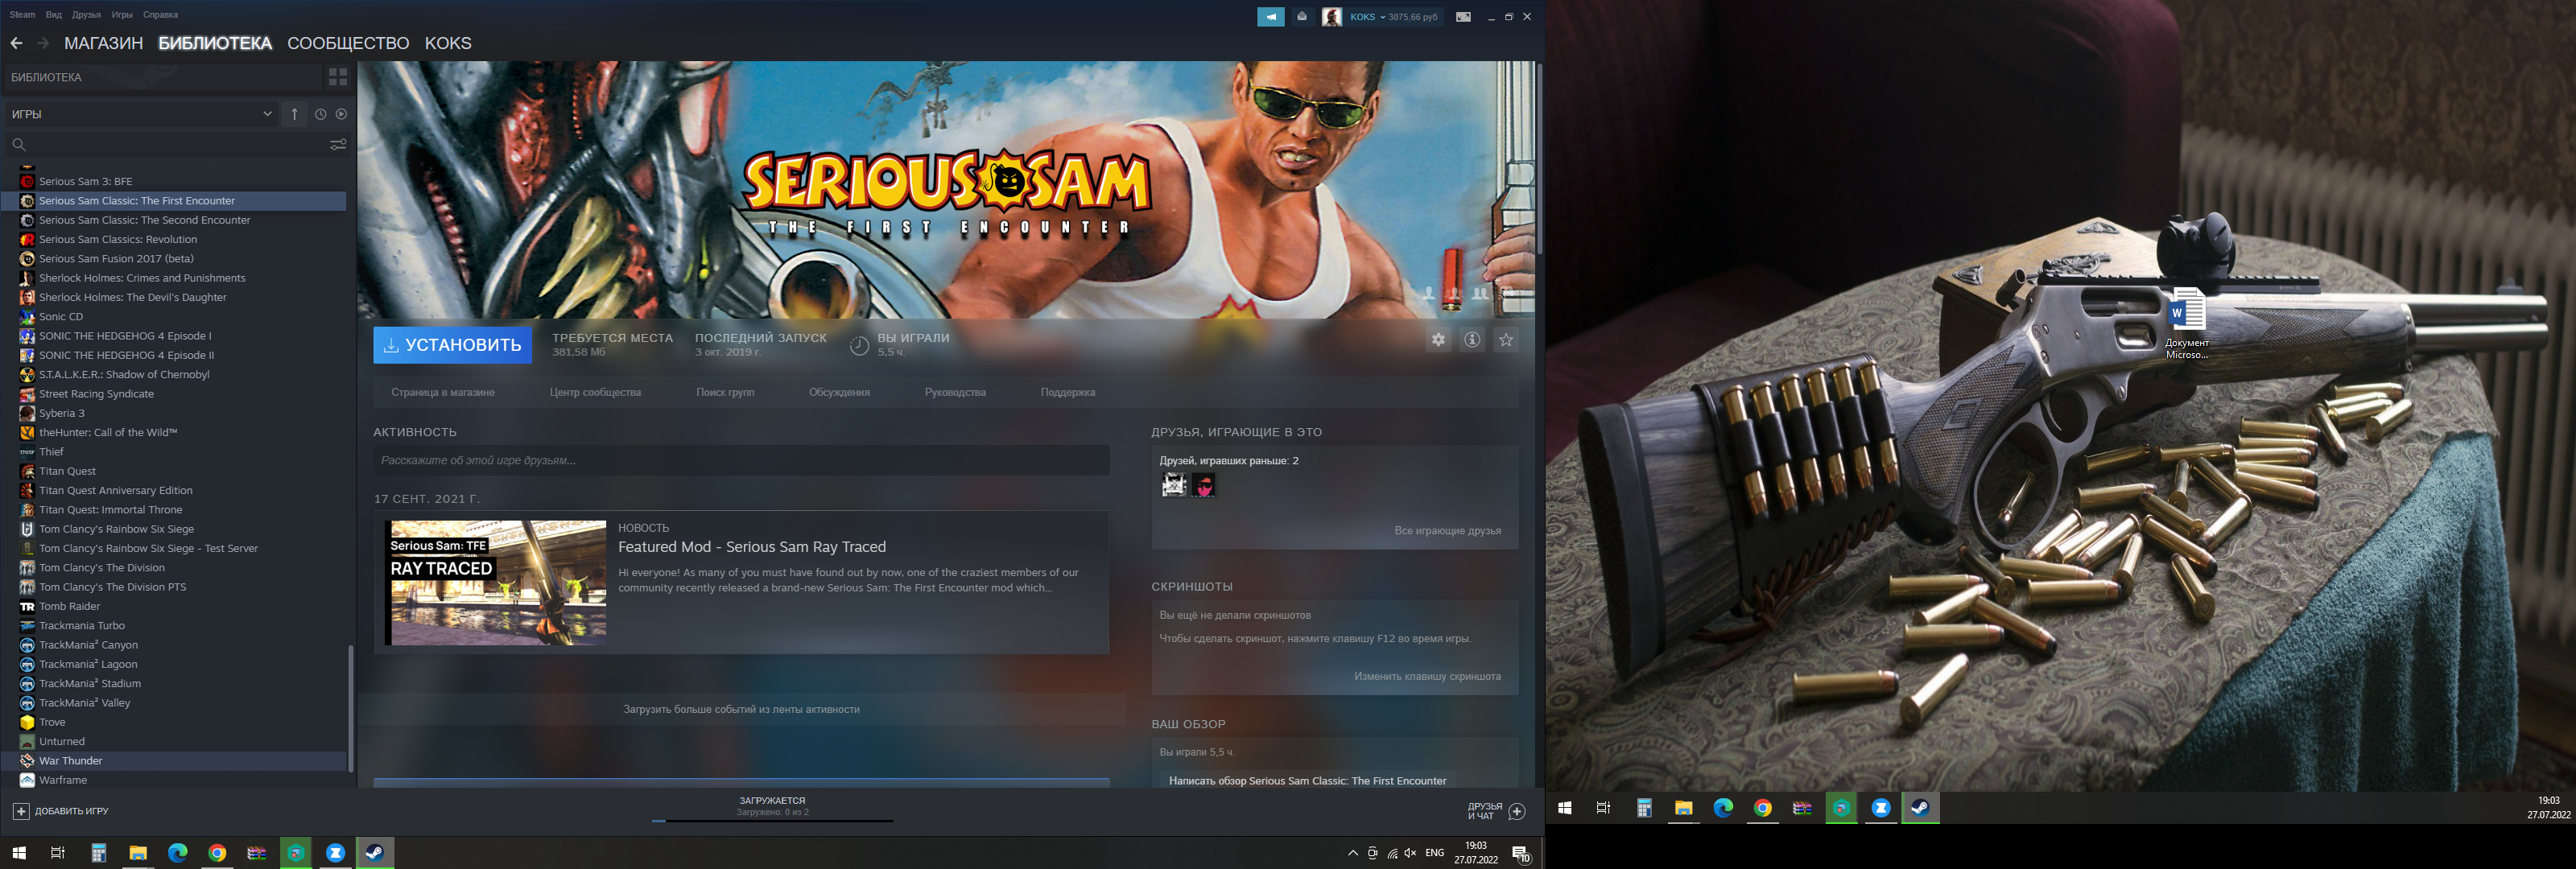Write review for Serious Sam Classic

1308,781
